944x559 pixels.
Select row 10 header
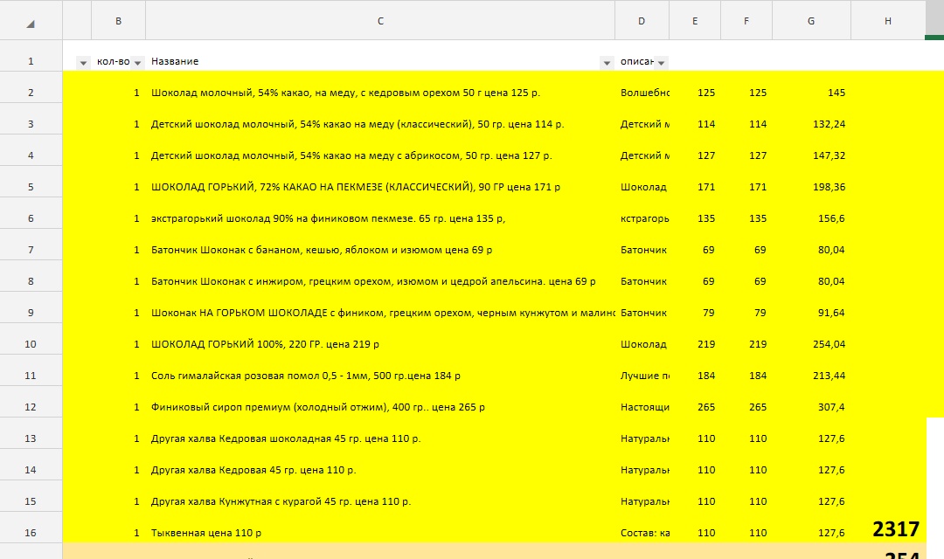[31, 344]
